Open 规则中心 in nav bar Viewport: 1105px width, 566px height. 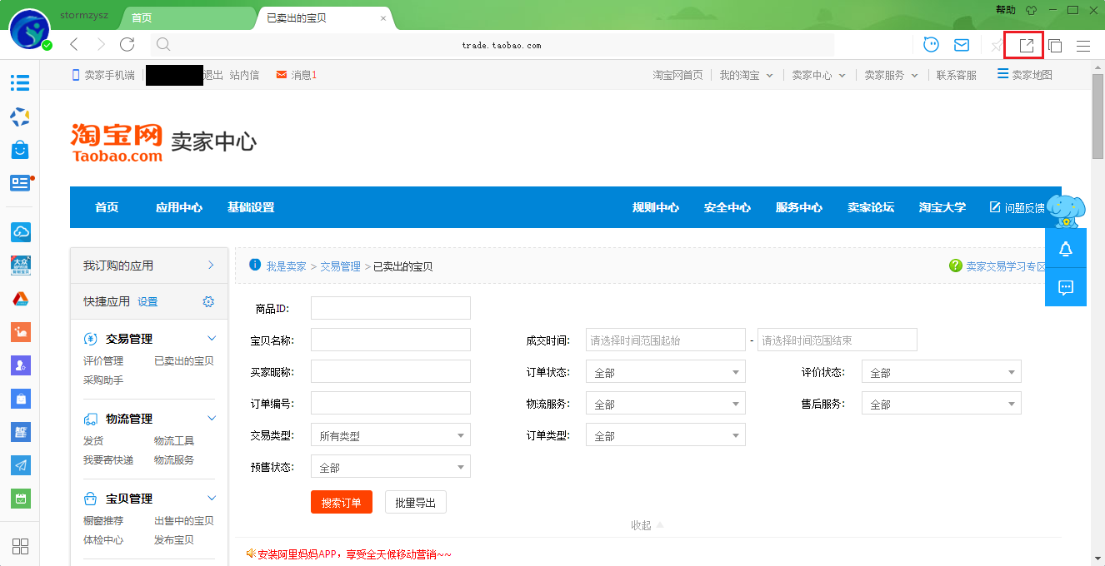click(x=656, y=207)
